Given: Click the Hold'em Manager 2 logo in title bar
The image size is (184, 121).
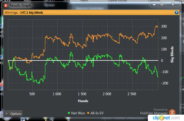Looking at the screenshot, I should pos(5,6).
